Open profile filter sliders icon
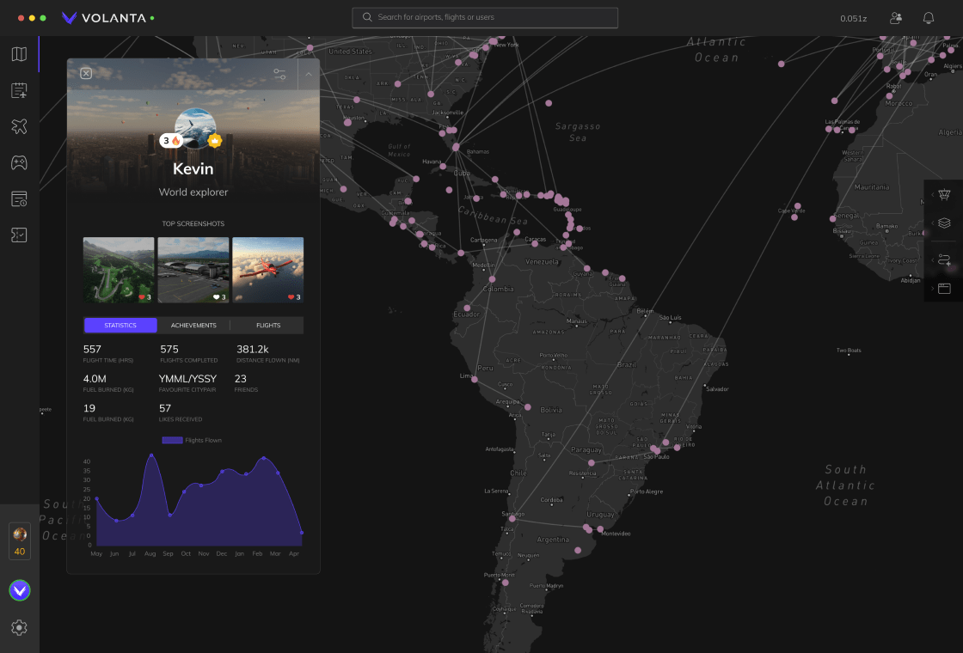The width and height of the screenshot is (963, 653). [x=280, y=75]
